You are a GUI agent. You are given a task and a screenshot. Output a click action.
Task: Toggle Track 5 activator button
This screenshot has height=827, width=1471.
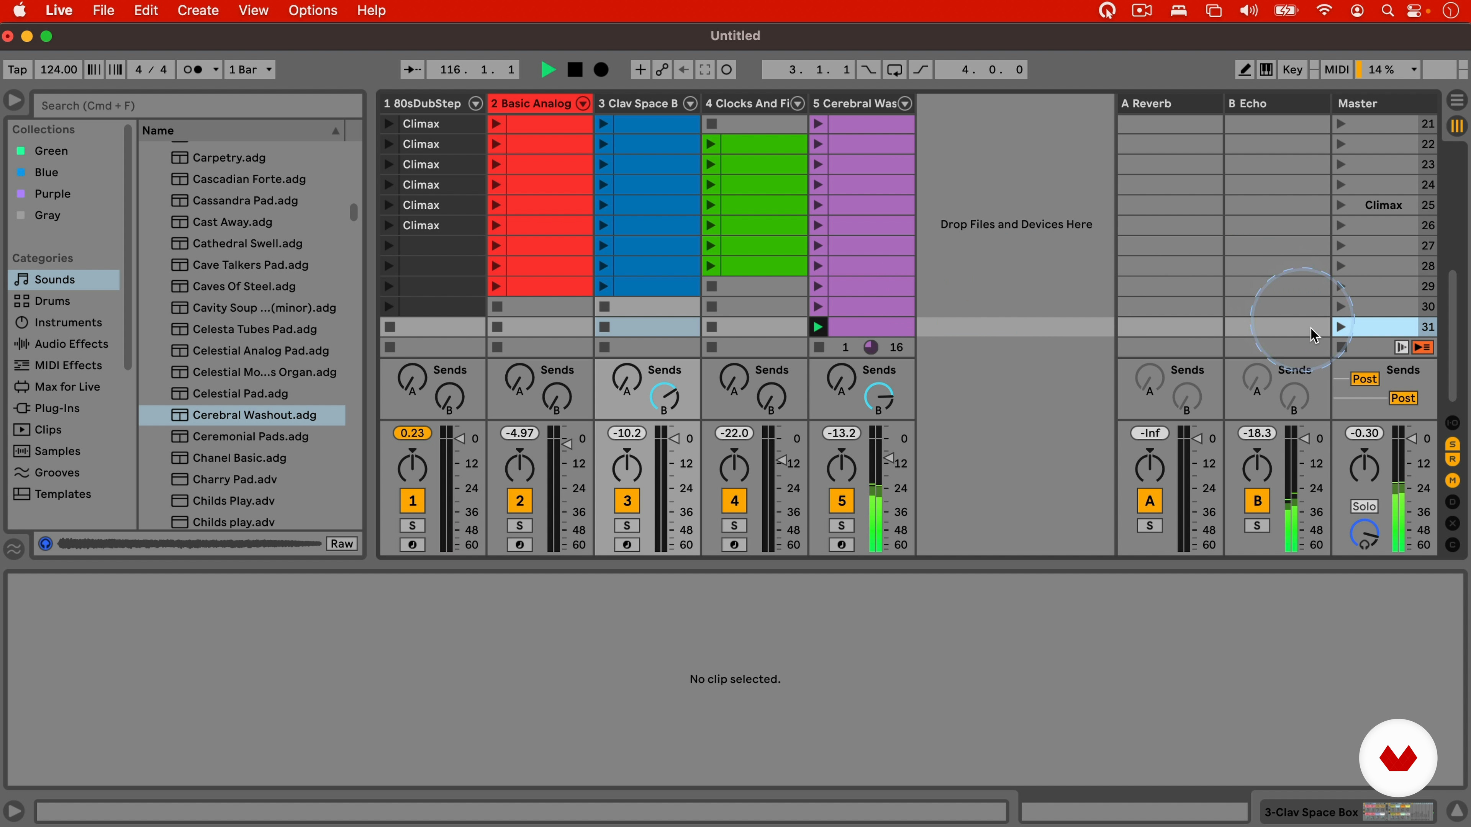842,501
